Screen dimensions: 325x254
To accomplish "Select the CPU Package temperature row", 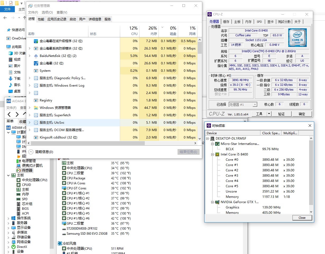I will pos(96,178).
